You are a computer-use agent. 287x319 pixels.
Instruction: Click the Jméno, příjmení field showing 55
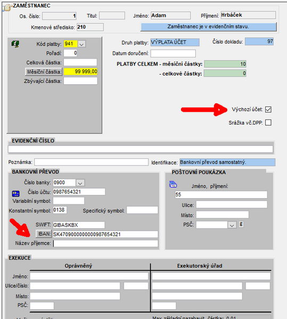[221, 195]
